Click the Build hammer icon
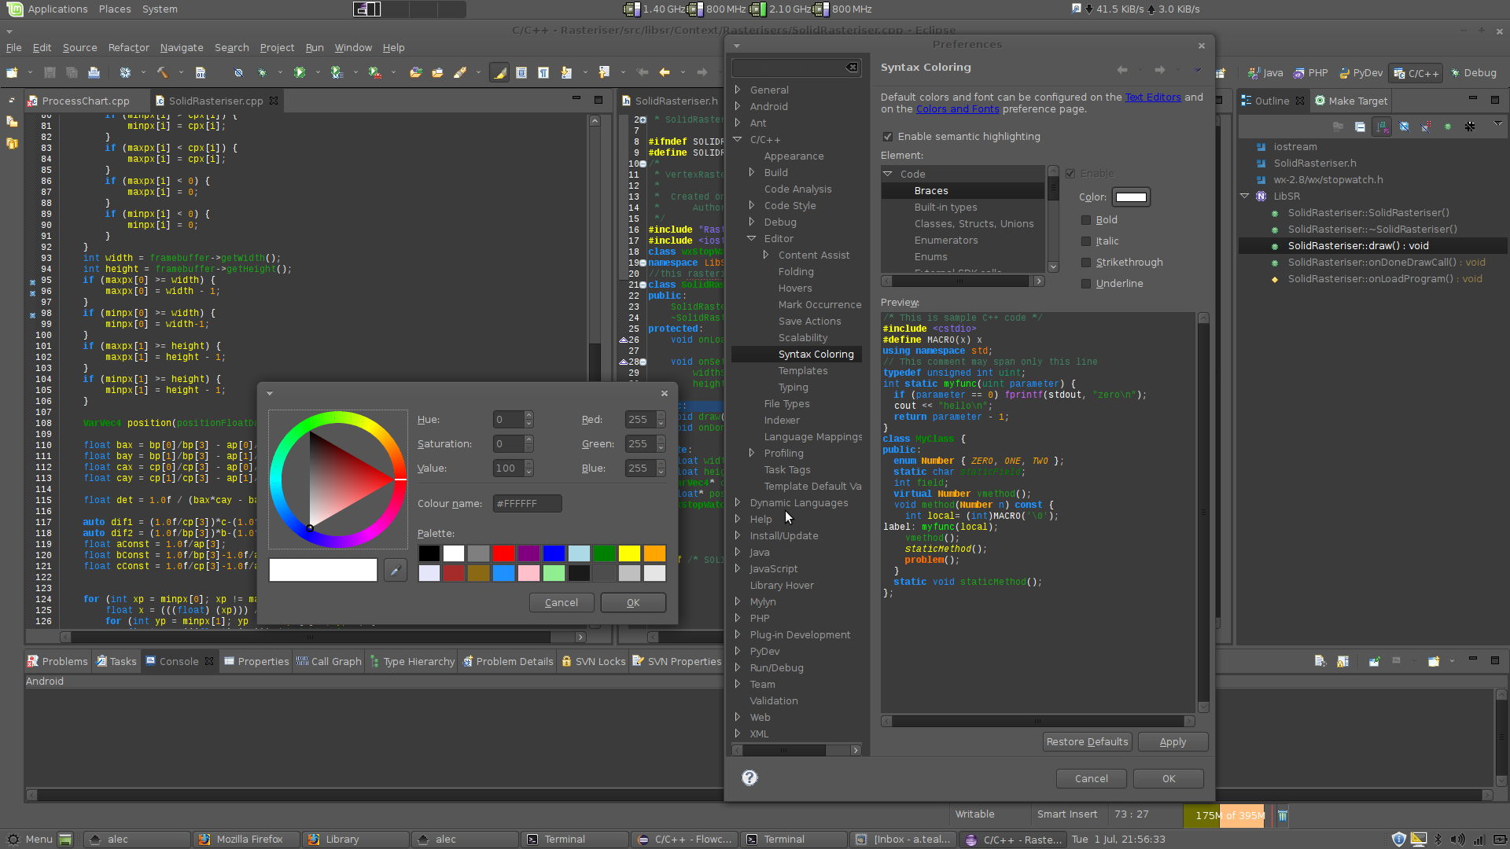 coord(162,72)
